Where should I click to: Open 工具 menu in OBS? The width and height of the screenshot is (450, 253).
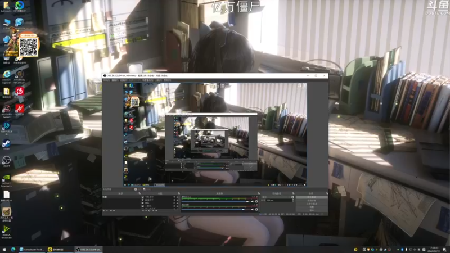coord(159,80)
